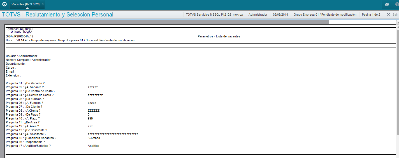Open the mail messages envelope icon

tap(387, 4)
